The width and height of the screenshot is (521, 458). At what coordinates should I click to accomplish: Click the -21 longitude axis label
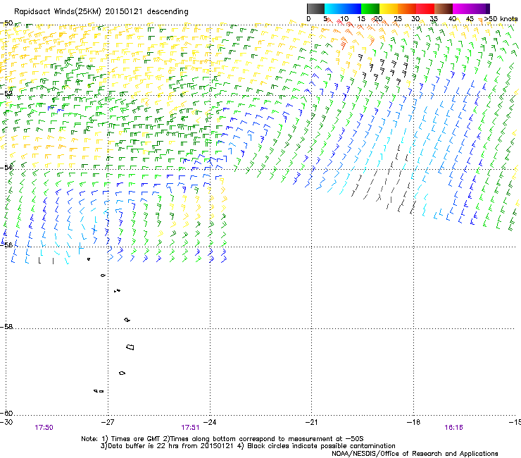(x=311, y=422)
